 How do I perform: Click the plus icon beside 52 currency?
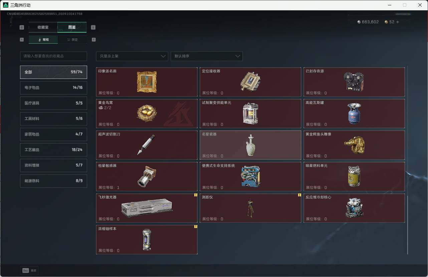(x=397, y=22)
